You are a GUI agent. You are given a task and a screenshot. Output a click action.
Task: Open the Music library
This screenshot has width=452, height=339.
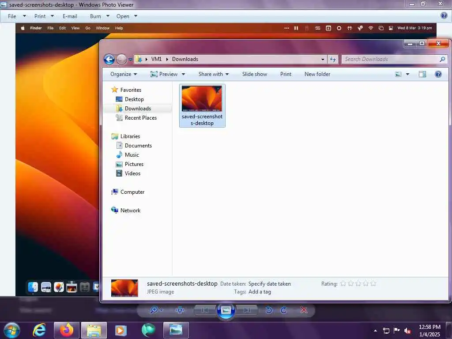click(x=132, y=155)
